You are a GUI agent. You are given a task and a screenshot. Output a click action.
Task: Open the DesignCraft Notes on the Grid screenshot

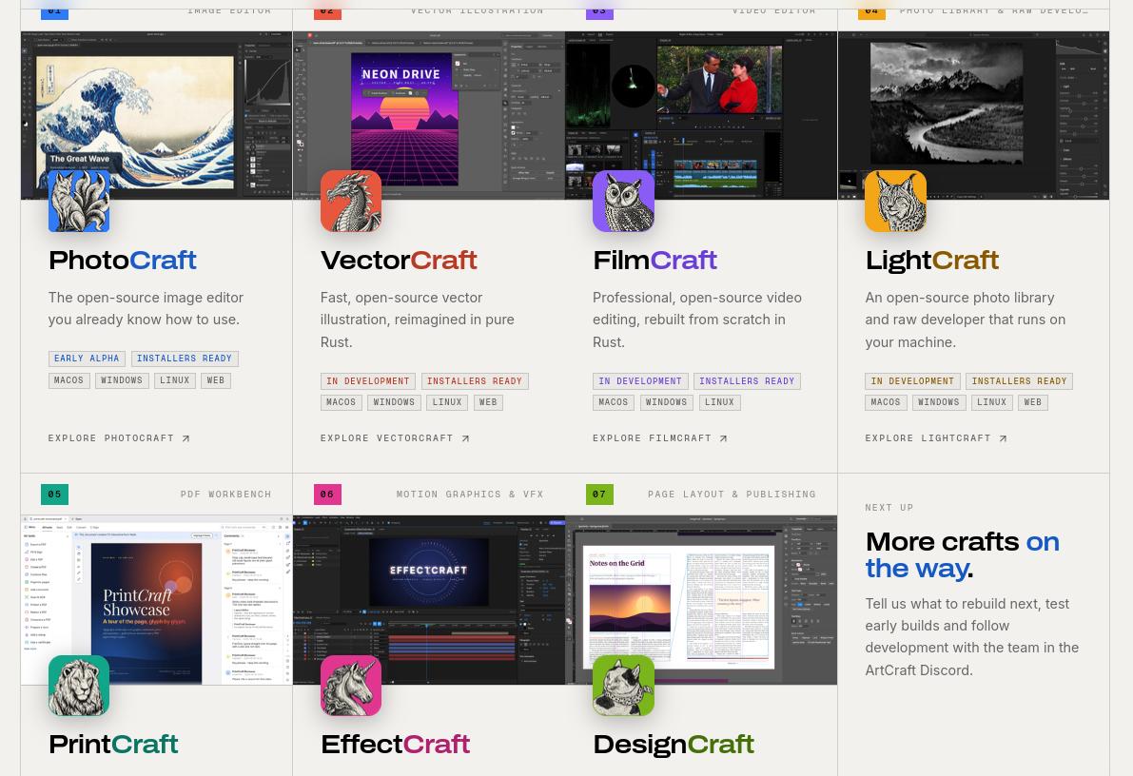point(701,600)
